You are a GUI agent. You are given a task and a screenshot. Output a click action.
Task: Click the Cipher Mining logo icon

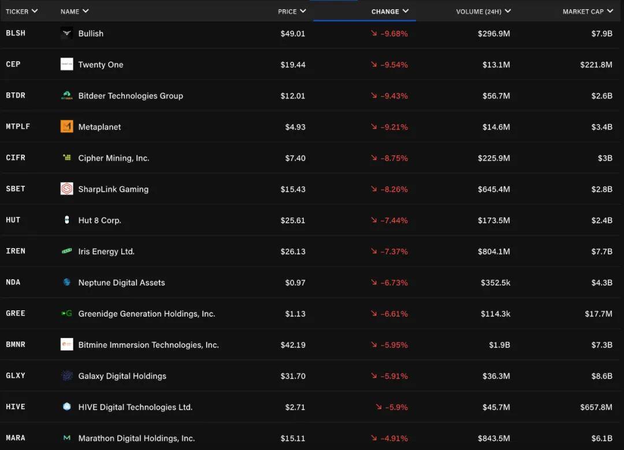click(x=66, y=158)
